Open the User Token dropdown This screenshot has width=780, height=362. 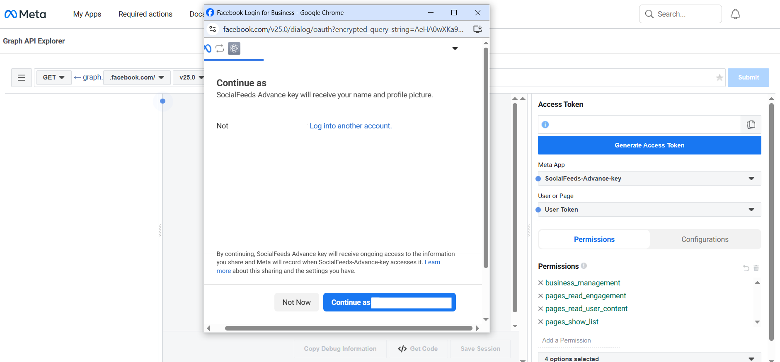(x=649, y=210)
